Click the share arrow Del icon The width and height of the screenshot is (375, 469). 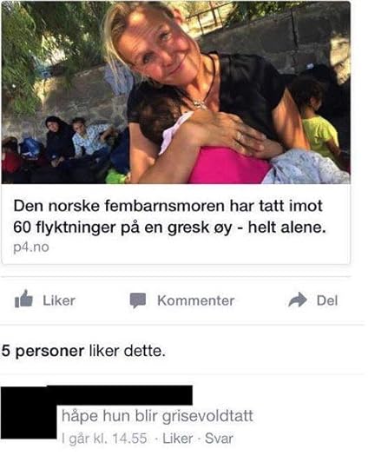[298, 300]
